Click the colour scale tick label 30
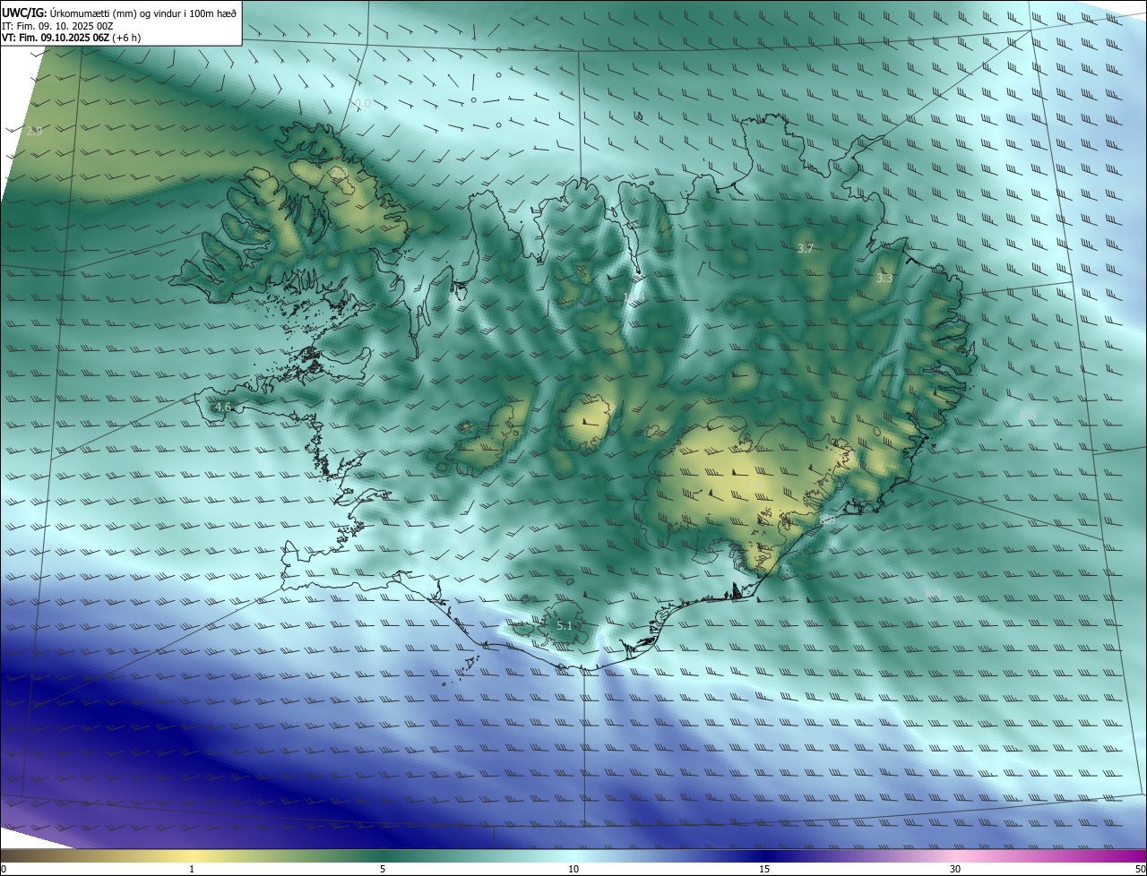This screenshot has height=876, width=1147. 955,869
